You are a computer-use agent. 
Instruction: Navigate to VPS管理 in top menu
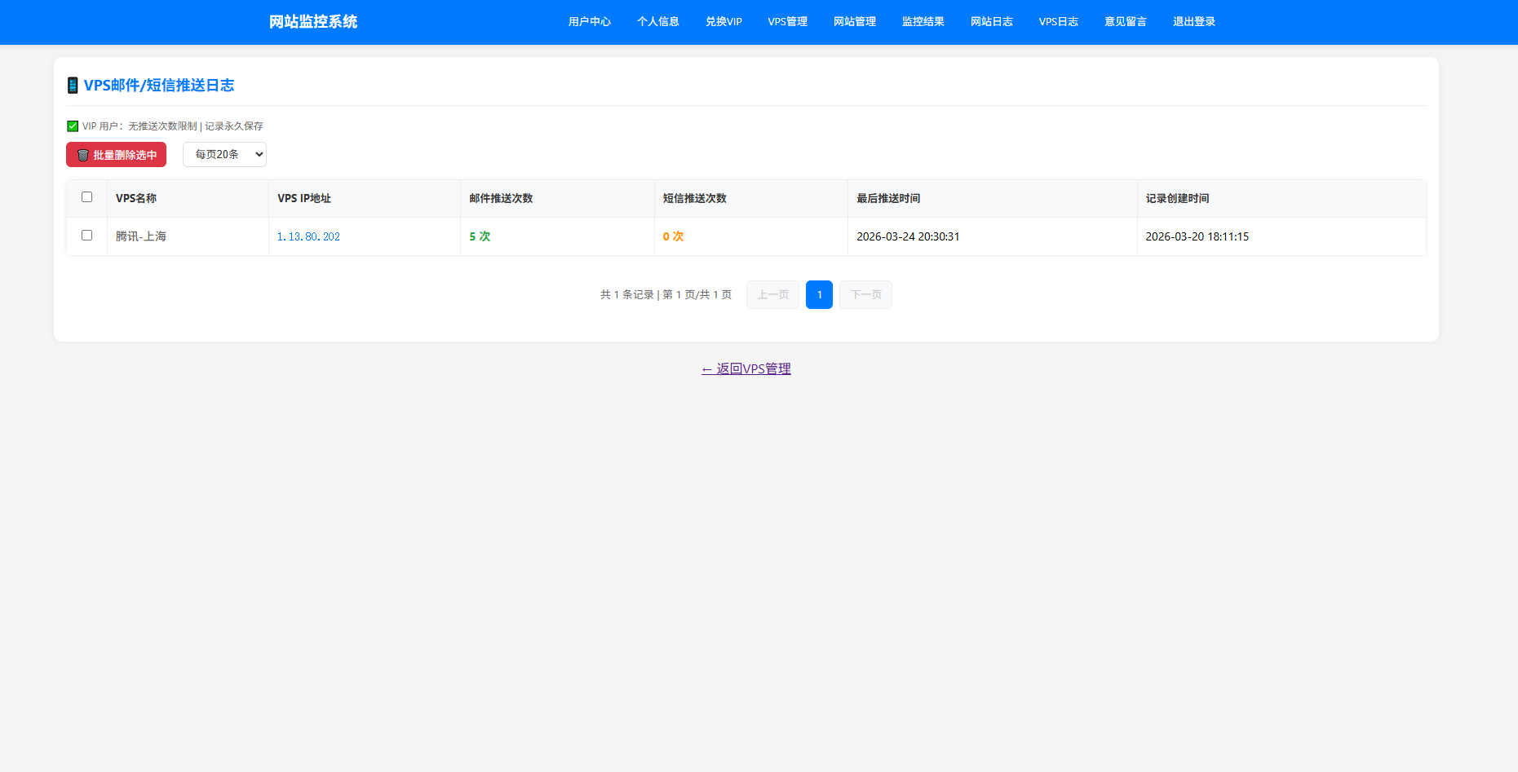[787, 22]
